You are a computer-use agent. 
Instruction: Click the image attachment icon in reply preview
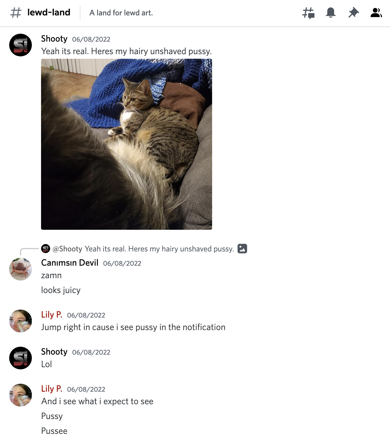click(242, 249)
